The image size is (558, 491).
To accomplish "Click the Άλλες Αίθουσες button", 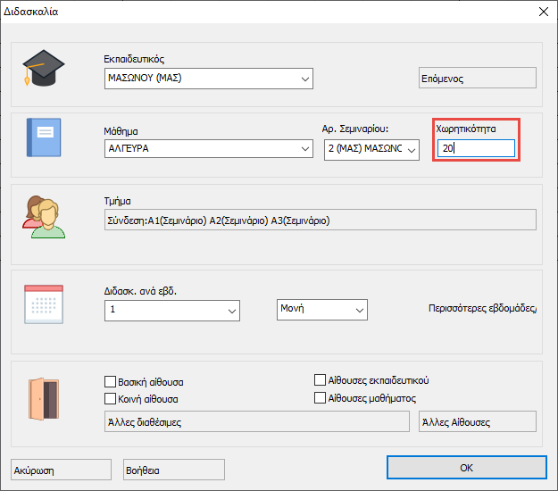I will click(x=477, y=421).
